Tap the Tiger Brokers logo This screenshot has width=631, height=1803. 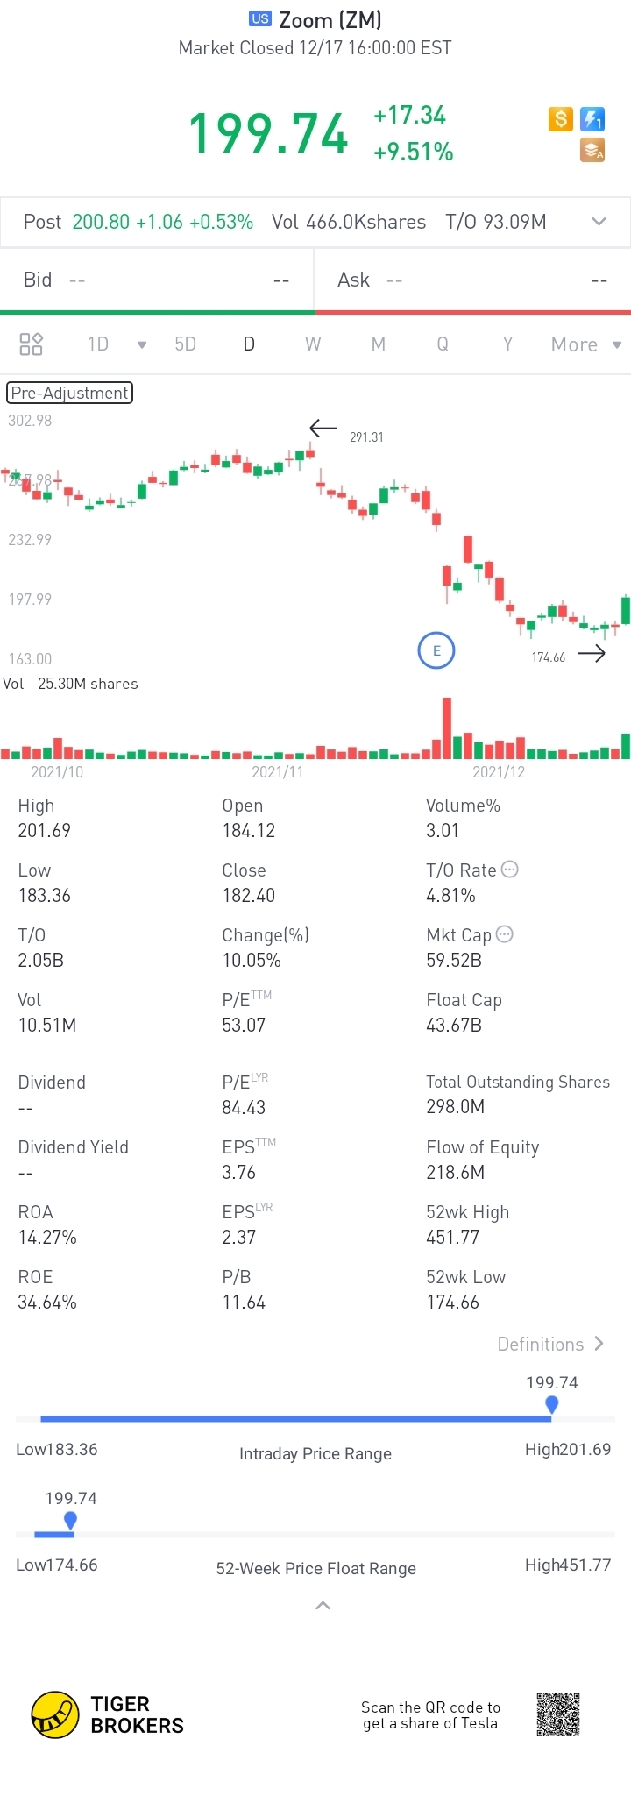coord(55,1714)
